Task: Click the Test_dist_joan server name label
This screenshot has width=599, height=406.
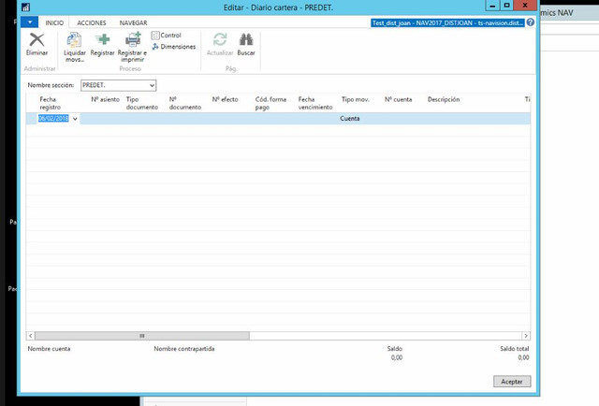Action: pyautogui.click(x=447, y=22)
